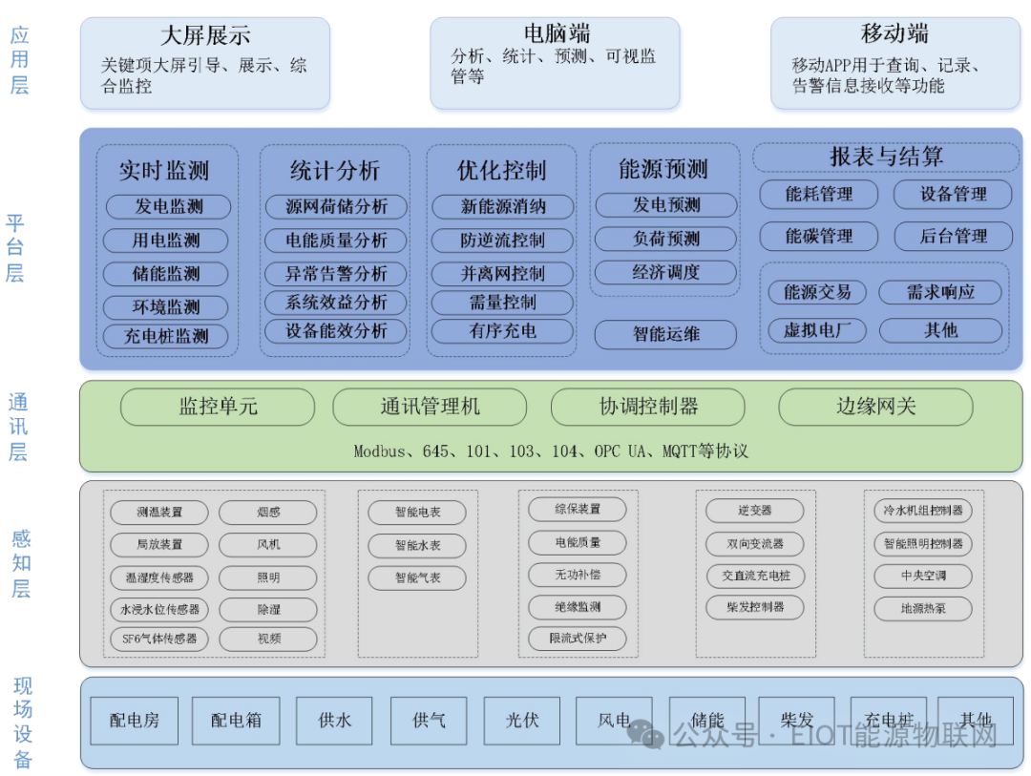Click the 储能监测 item
1031x776 pixels.
point(166,274)
